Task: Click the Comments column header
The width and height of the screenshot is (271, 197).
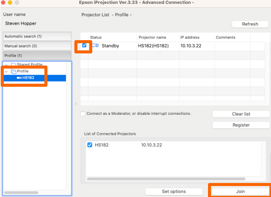Action: pyautogui.click(x=232, y=38)
